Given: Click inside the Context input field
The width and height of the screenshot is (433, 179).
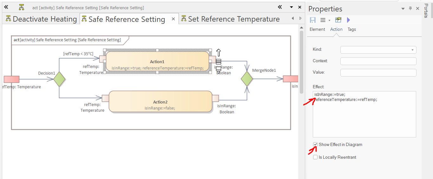Looking at the screenshot, I should pos(378,61).
